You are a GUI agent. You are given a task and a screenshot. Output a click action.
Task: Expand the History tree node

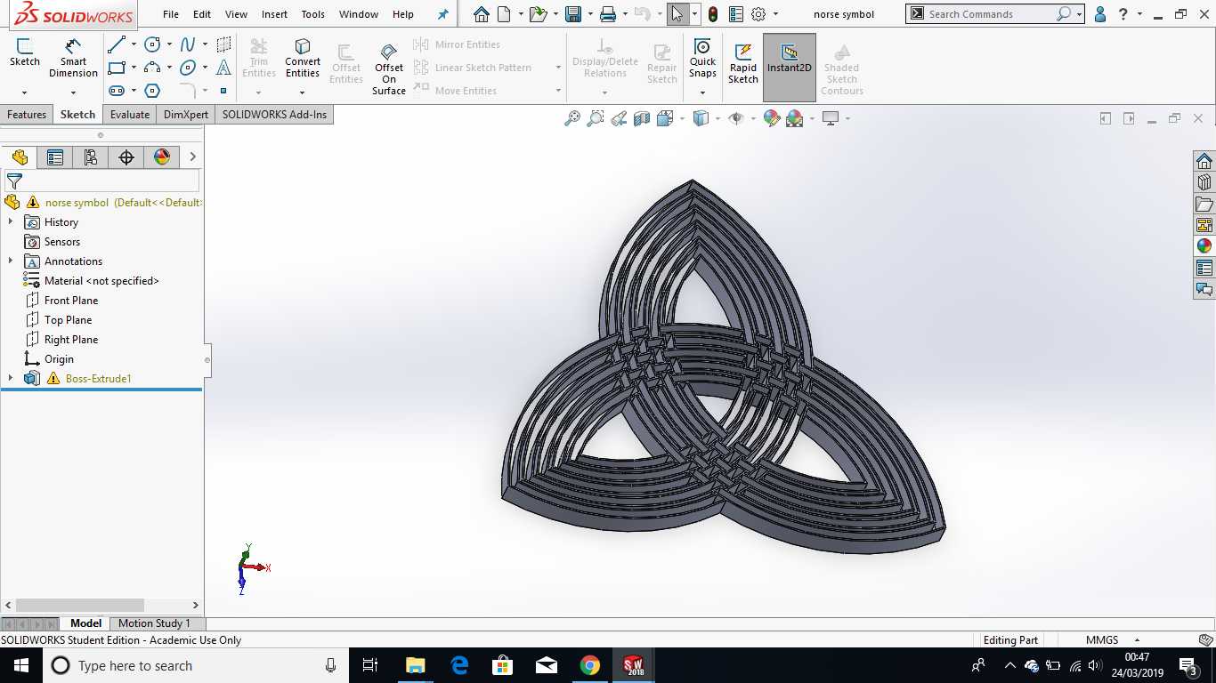click(x=11, y=222)
